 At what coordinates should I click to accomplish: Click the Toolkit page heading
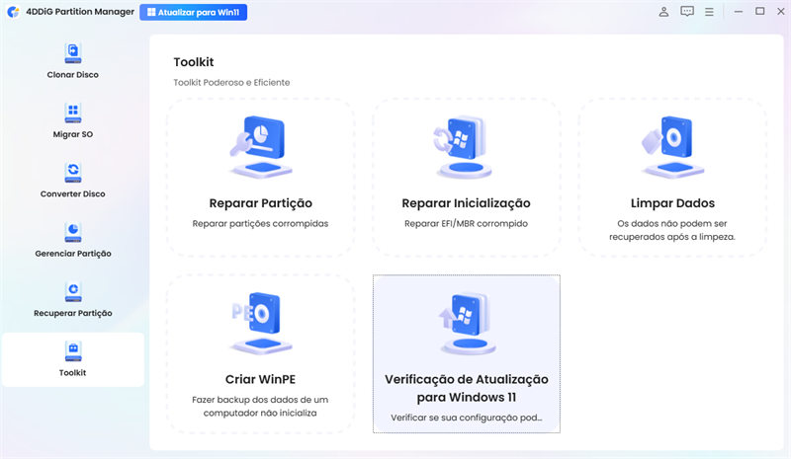tap(194, 62)
